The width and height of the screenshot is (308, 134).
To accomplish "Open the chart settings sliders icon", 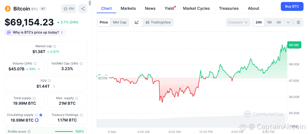I will click(x=298, y=22).
